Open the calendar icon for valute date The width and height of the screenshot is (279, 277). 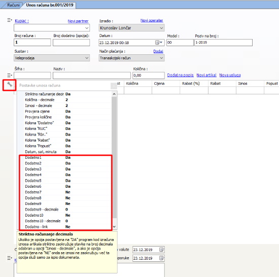161,250
